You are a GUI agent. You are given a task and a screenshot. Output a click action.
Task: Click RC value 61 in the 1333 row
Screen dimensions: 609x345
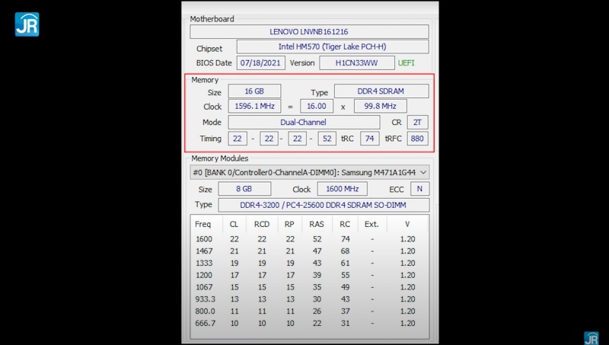(x=346, y=263)
